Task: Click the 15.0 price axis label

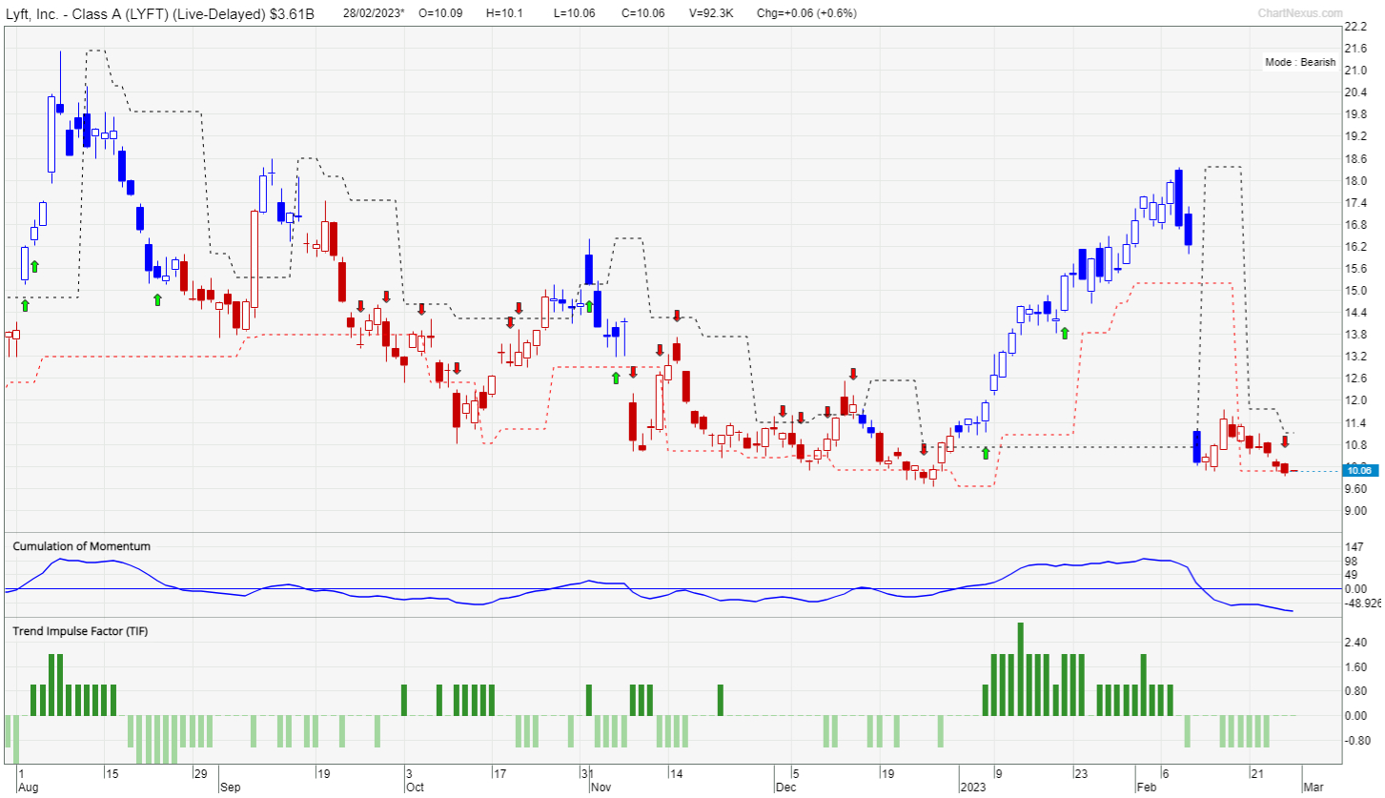Action: click(x=1356, y=292)
